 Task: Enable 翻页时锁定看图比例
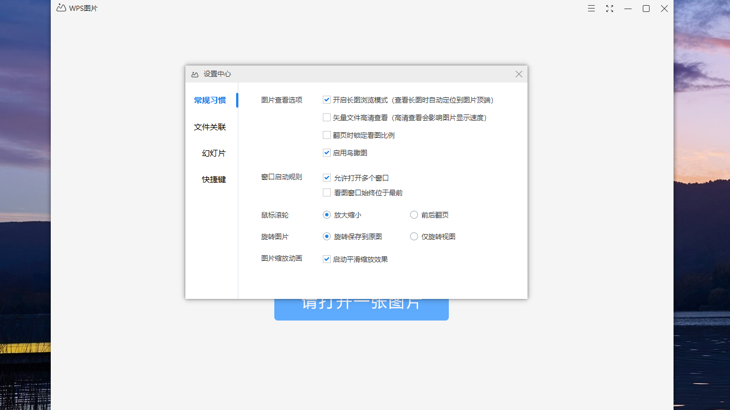pyautogui.click(x=327, y=134)
